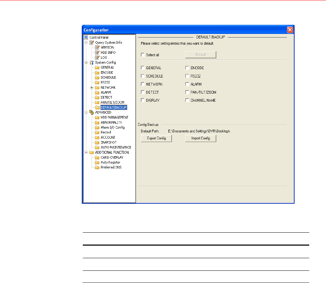Open the CARD OVERLAY tree item
This screenshot has height=283, width=326.
click(x=112, y=158)
